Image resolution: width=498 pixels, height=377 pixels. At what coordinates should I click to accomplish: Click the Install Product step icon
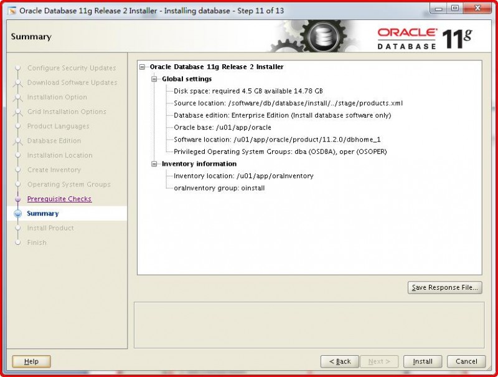tap(17, 228)
